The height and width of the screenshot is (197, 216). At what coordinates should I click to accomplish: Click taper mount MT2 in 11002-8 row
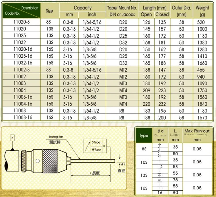pos(123,70)
